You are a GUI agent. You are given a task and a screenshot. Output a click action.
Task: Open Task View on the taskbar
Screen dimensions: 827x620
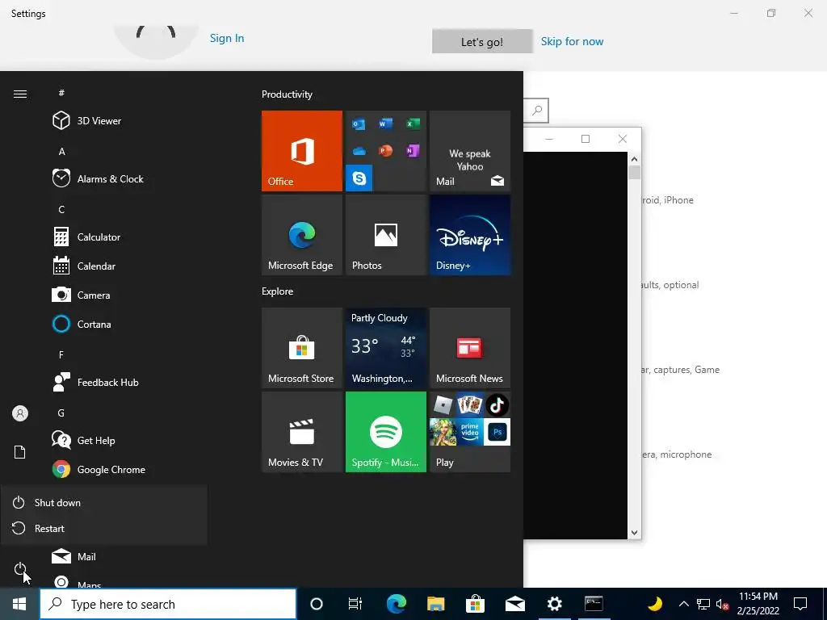coord(355,604)
